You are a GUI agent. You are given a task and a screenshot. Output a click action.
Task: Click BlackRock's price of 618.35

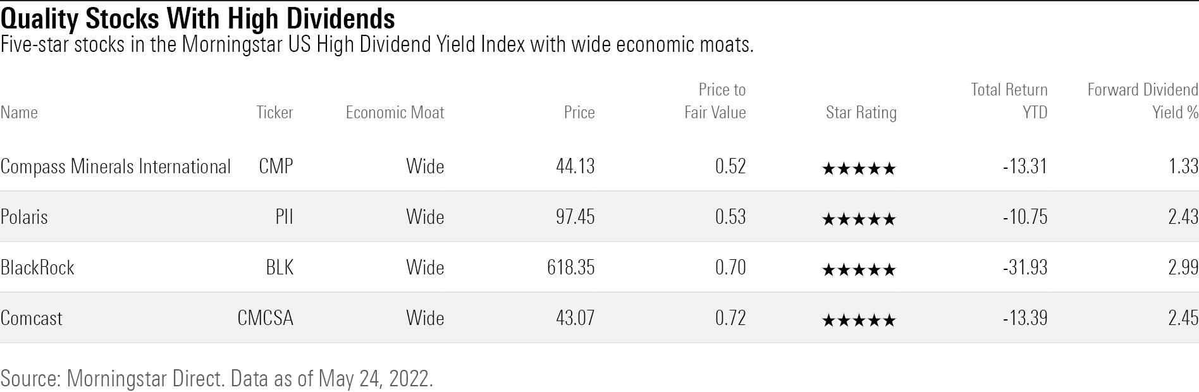[x=570, y=267]
